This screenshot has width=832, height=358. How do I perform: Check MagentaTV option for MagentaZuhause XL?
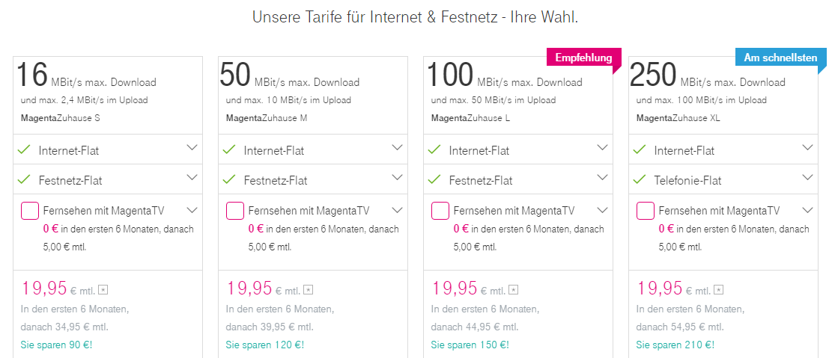point(646,210)
